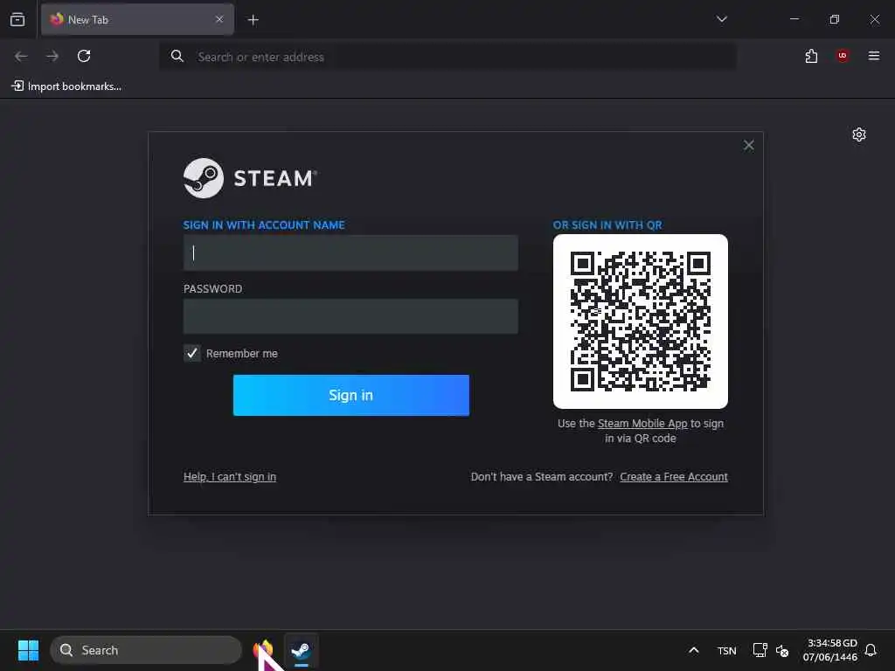Go back to previous page
Screen dimensions: 895x671
coord(21,56)
